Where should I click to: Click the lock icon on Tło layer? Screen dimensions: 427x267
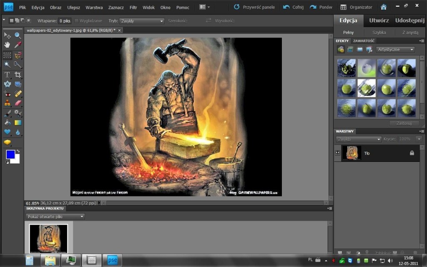tap(412, 153)
